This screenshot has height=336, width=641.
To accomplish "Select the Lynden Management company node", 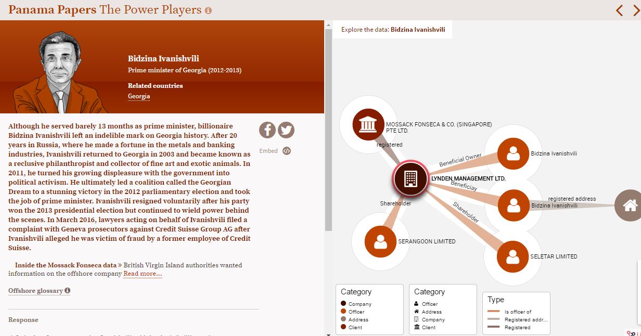I will pyautogui.click(x=411, y=178).
